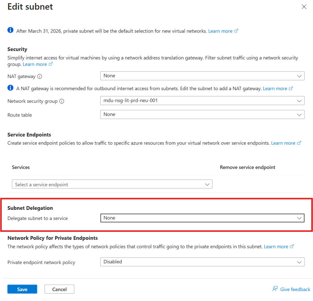
Task: Open Learn more link under Service Endpoints
Action: (283, 143)
